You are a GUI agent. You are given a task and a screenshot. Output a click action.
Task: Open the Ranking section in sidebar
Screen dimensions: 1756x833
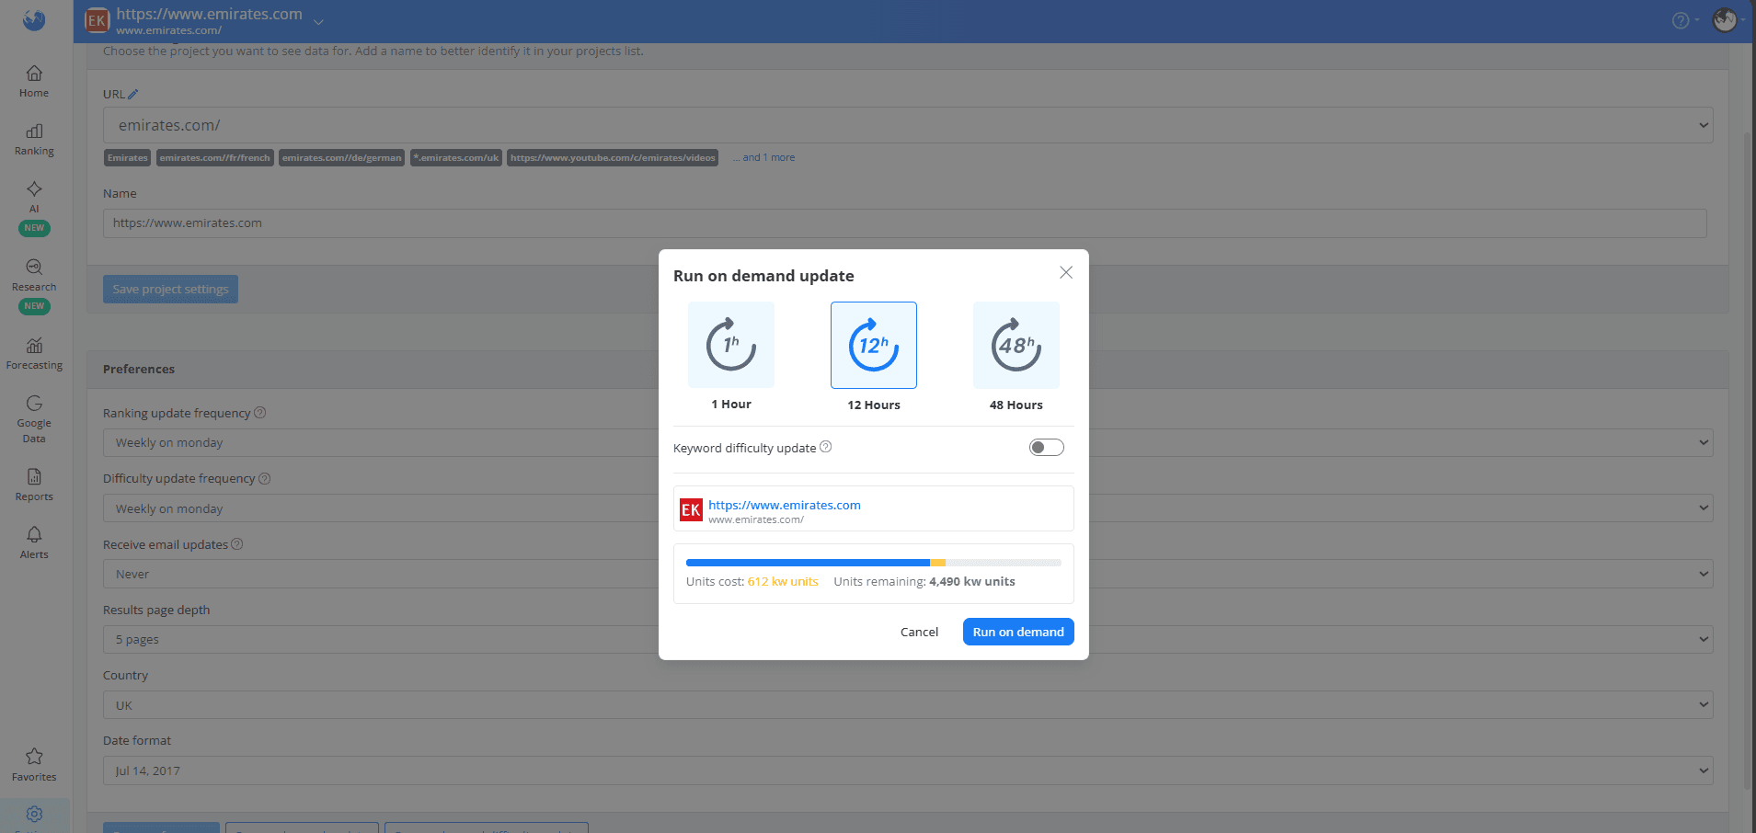(34, 140)
